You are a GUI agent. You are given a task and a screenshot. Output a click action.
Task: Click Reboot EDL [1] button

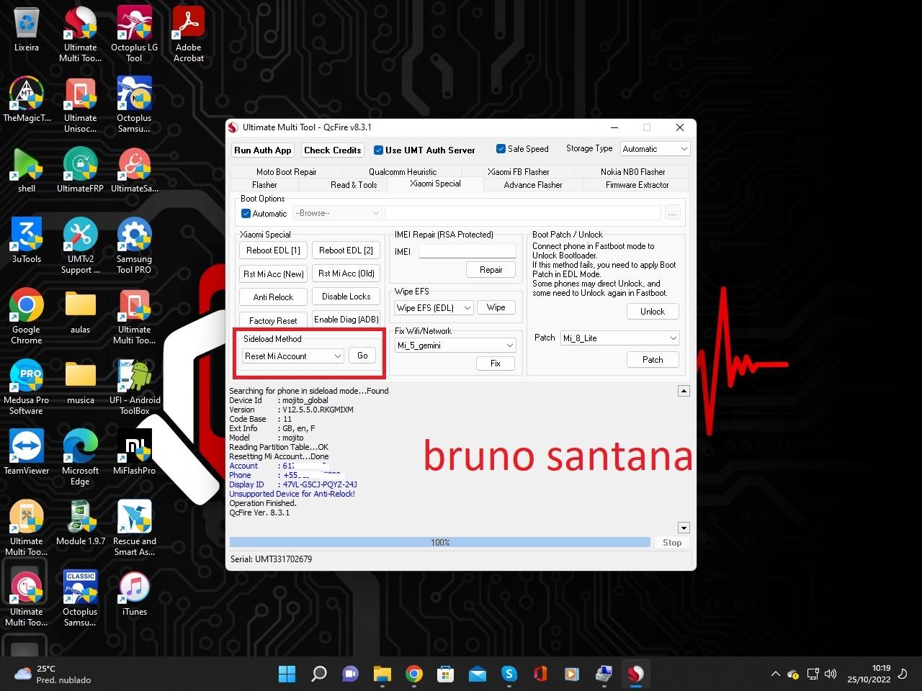[x=273, y=250]
